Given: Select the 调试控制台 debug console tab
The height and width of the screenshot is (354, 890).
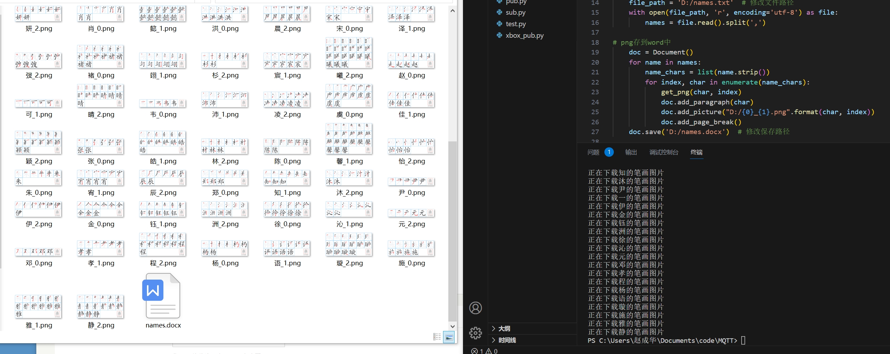Looking at the screenshot, I should 663,152.
